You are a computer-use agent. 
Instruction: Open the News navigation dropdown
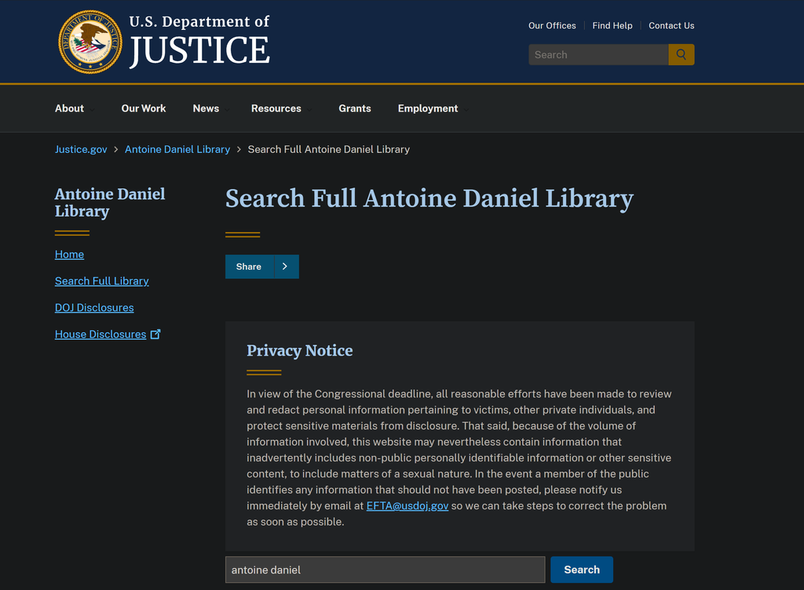tap(206, 108)
